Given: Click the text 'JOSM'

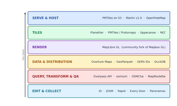Looking at the screenshot, I should [x=110, y=91].
